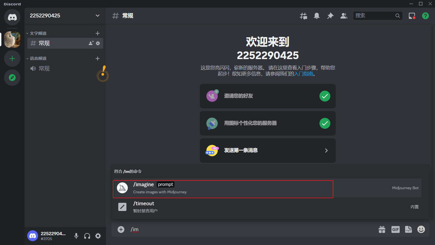Open user settings gear

(98, 236)
